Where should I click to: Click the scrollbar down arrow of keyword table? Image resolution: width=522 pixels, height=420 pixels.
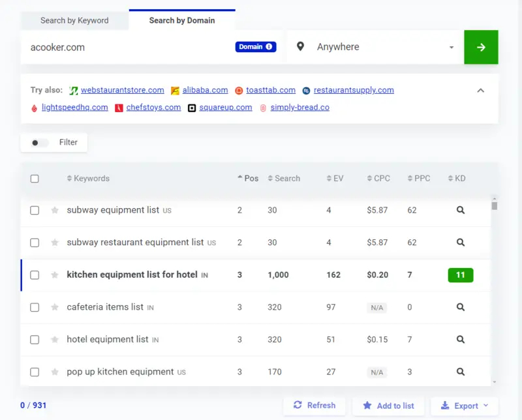(495, 382)
